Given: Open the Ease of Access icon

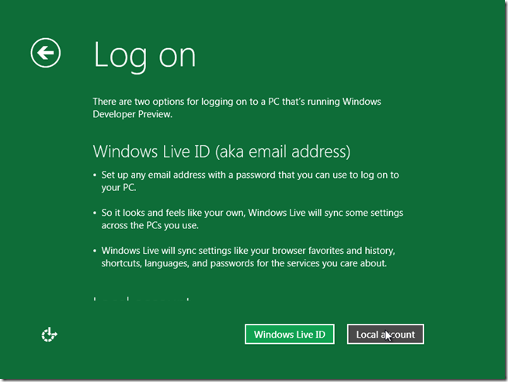Looking at the screenshot, I should coord(49,335).
